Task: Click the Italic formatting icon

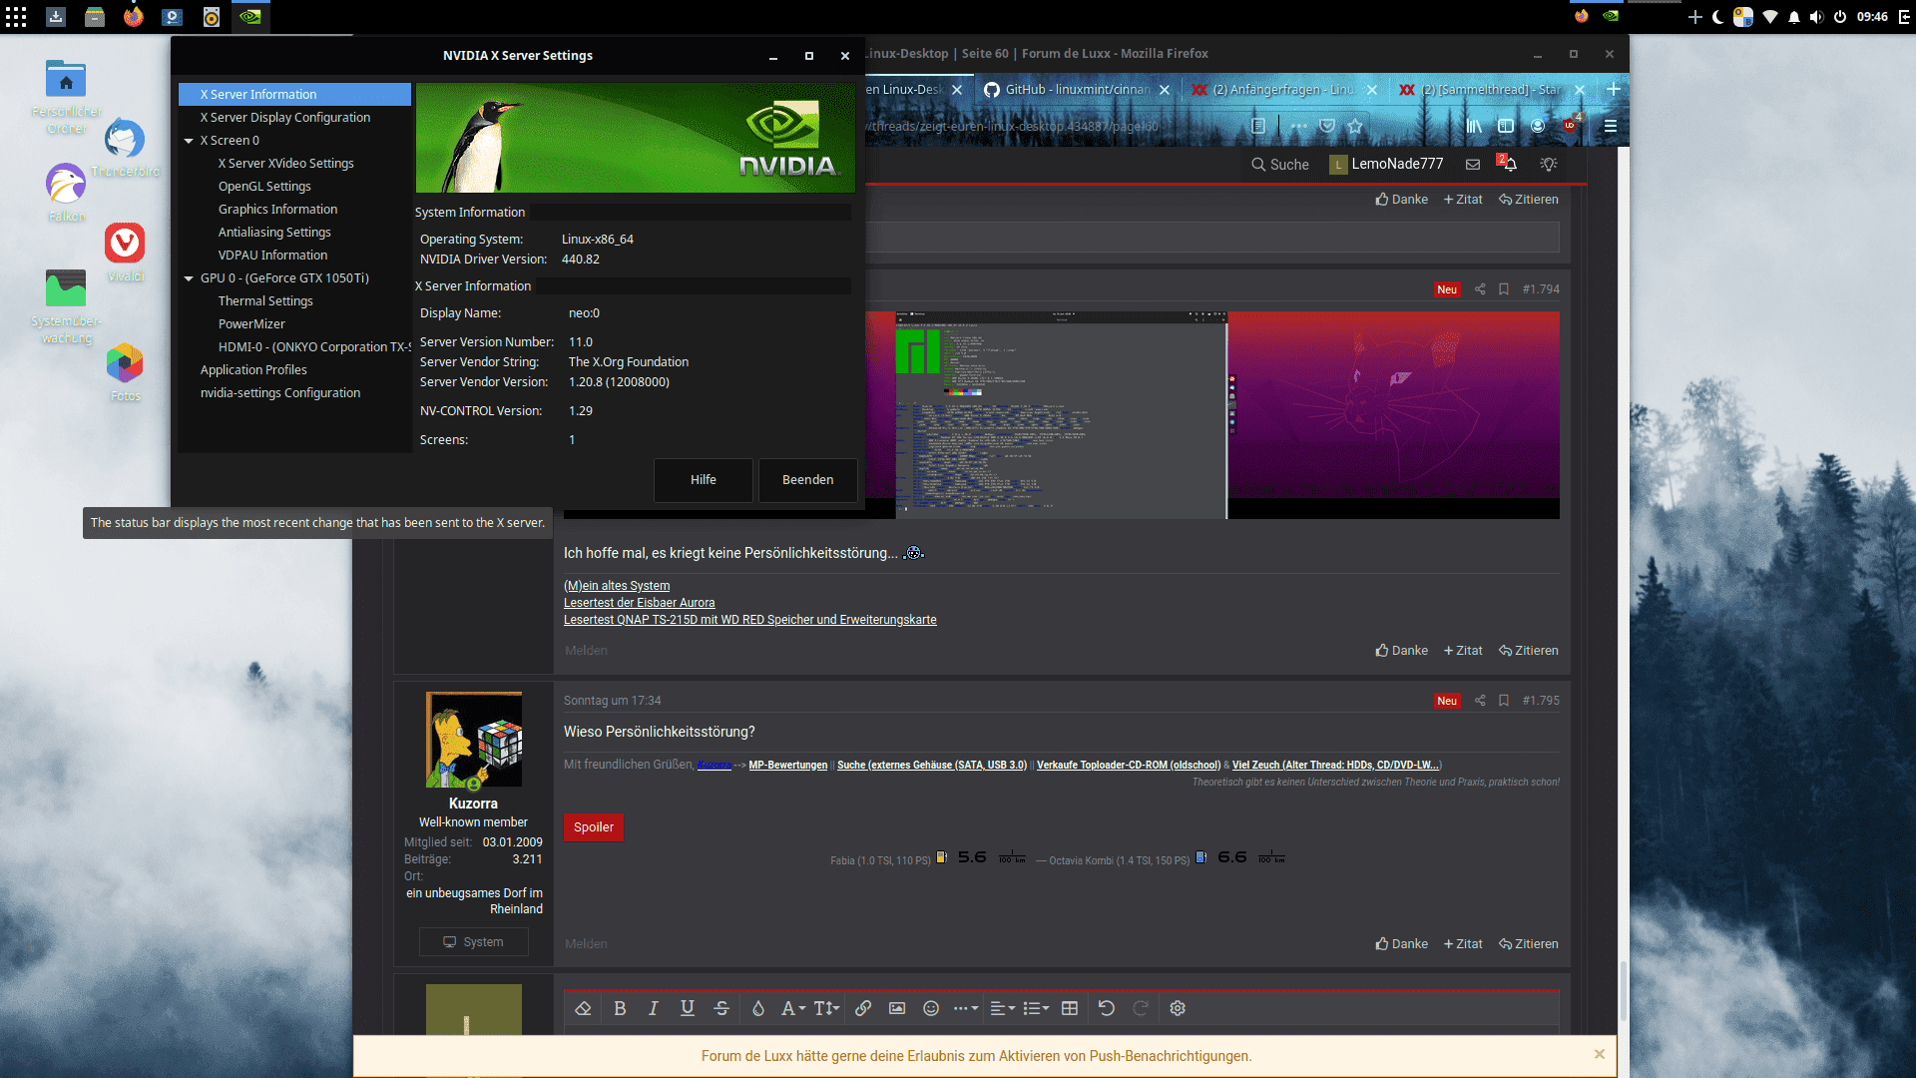Action: (654, 1008)
